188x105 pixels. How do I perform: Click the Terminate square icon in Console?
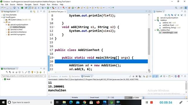pyautogui.click(x=133, y=76)
